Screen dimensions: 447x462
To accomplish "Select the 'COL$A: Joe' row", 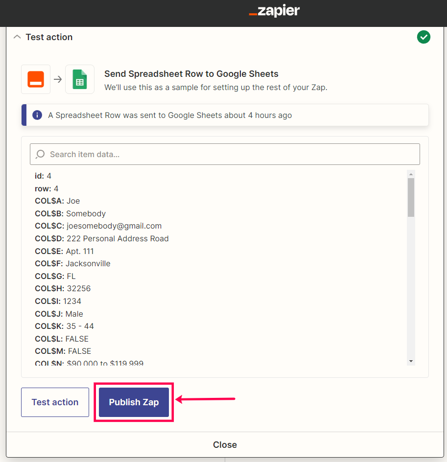I will point(57,201).
